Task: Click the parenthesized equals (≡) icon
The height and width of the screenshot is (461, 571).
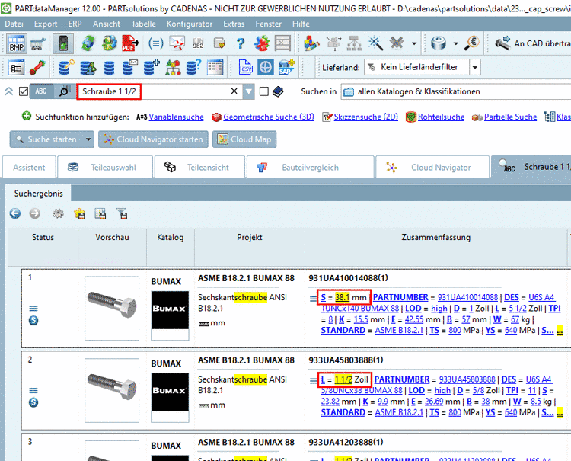Action: point(155,43)
